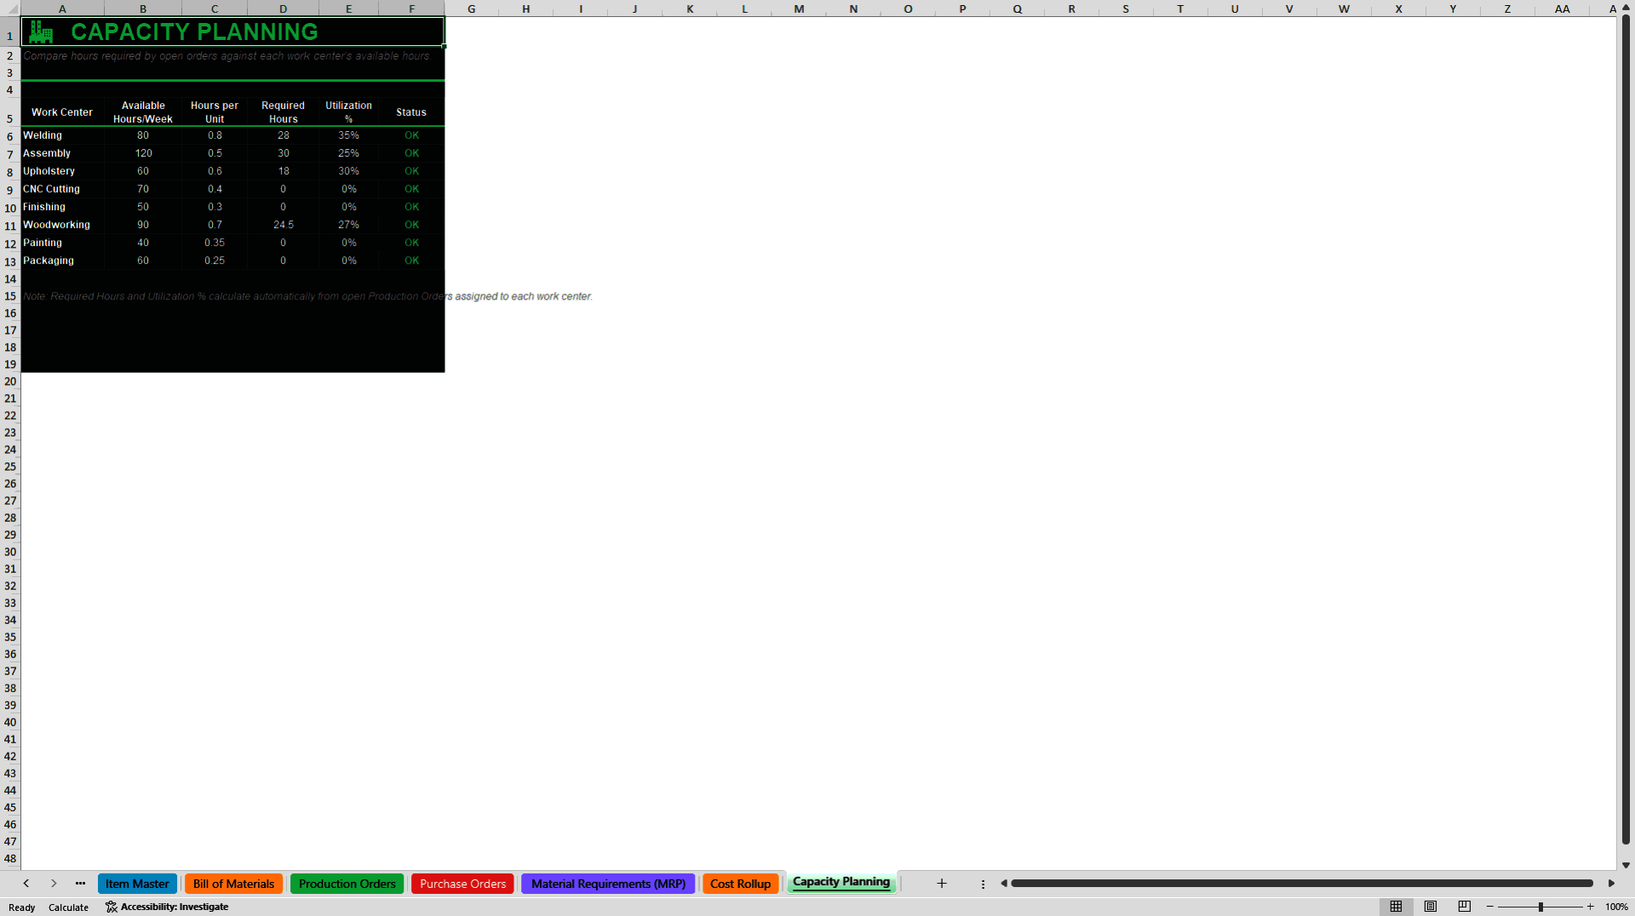Click the zoom out minus icon

point(1490,907)
